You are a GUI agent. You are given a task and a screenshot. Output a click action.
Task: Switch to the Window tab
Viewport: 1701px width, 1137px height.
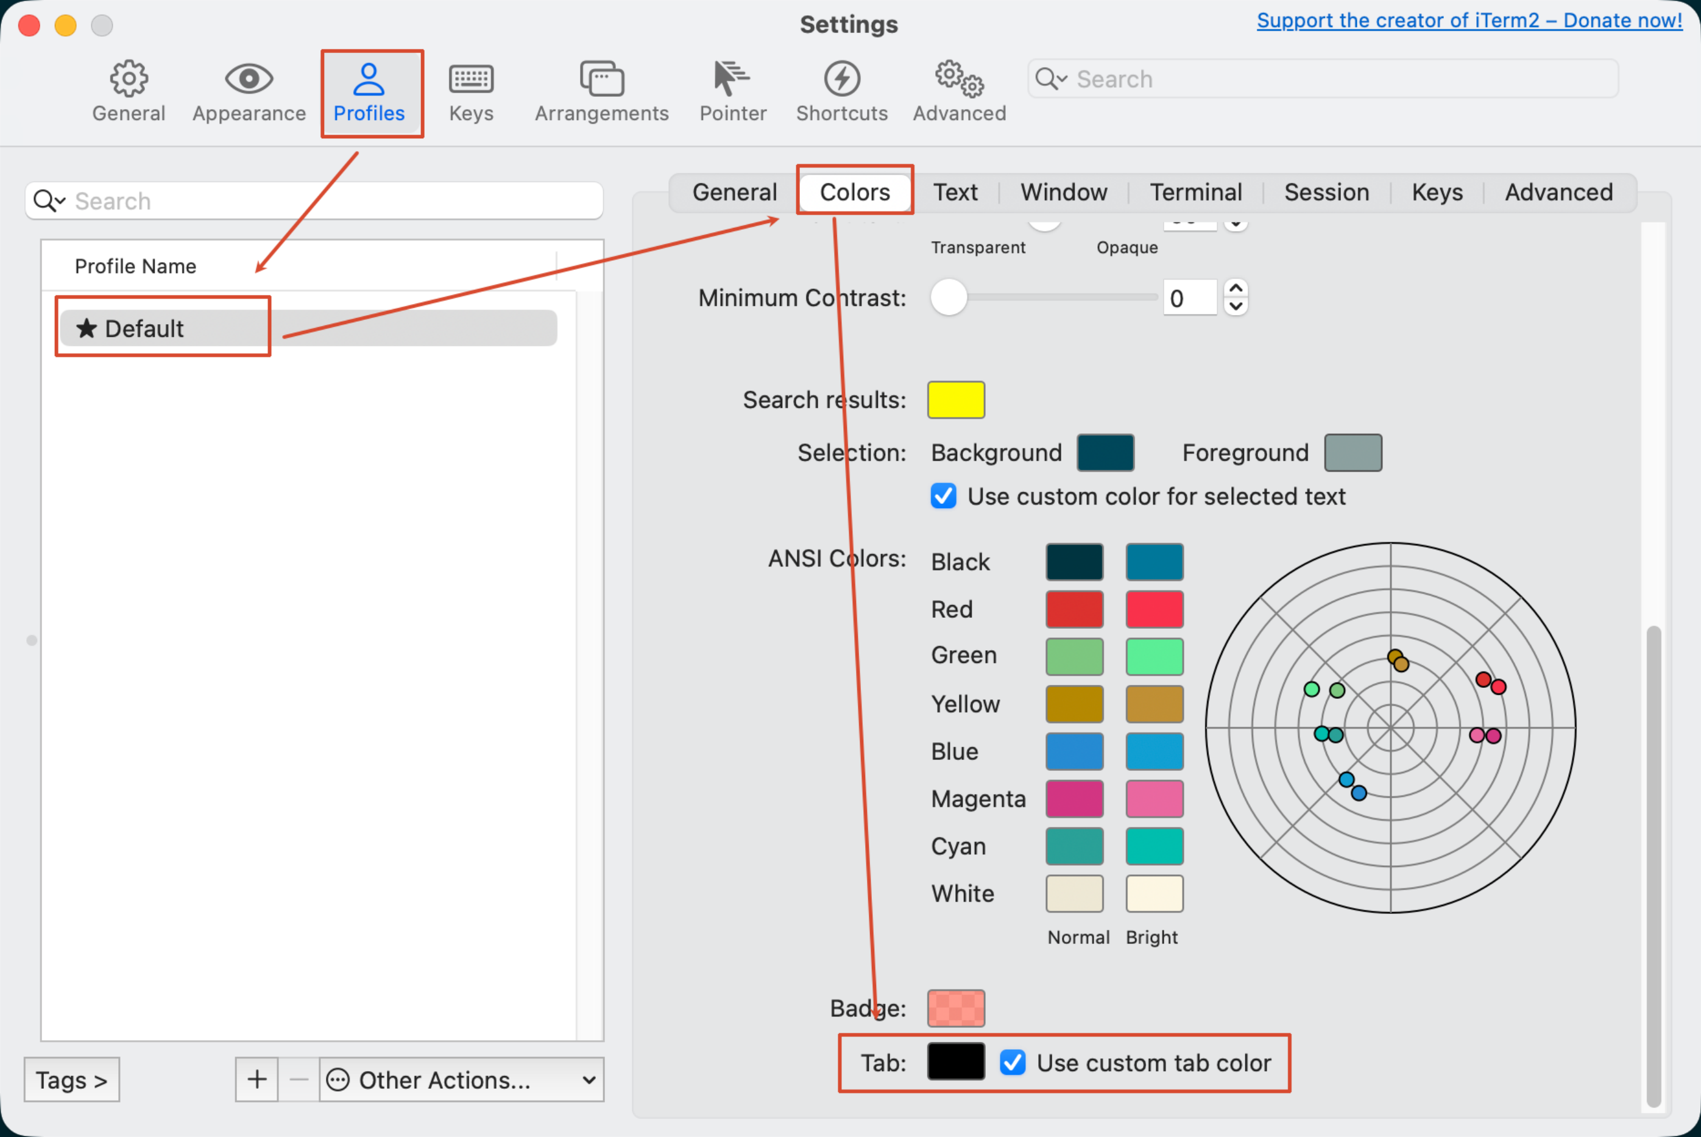pos(1064,192)
